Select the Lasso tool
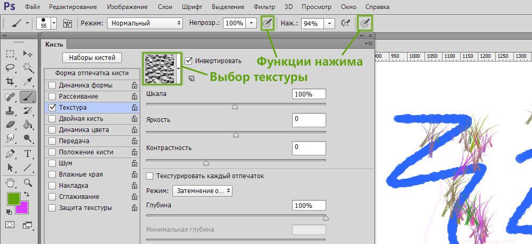This screenshot has width=532, height=244. 11,68
